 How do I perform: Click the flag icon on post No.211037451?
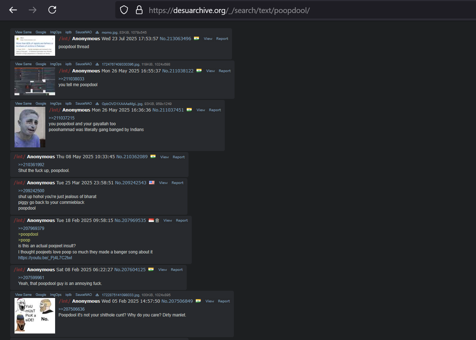(189, 110)
